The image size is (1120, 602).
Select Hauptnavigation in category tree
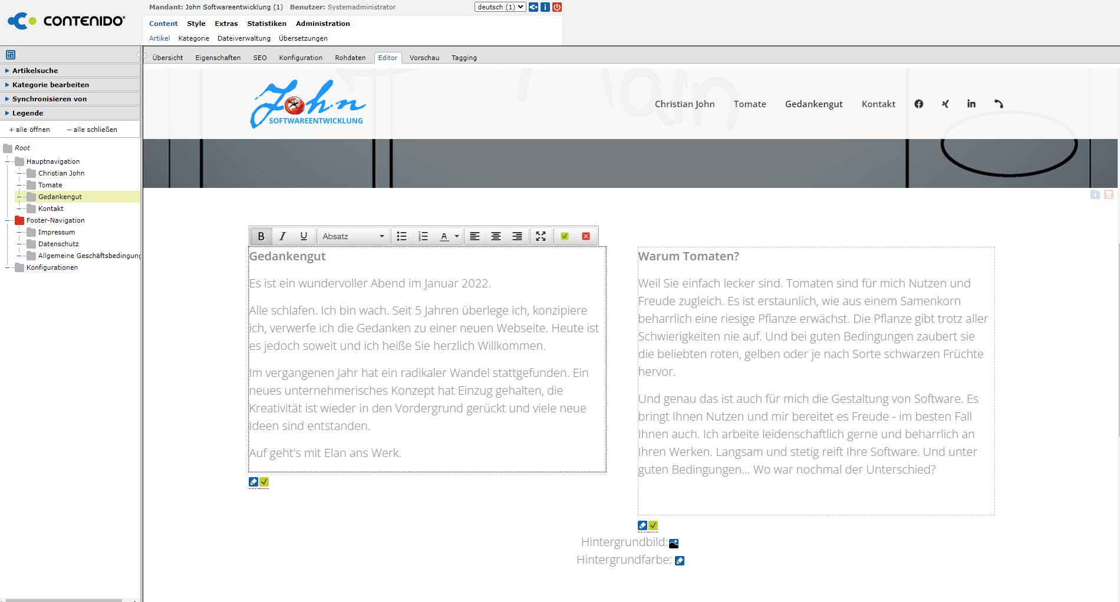[x=53, y=161]
